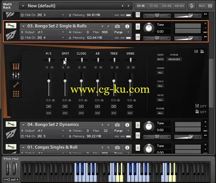Minimize rack view icon next to AUX
This screenshot has width=216, height=183.
tap(210, 6)
